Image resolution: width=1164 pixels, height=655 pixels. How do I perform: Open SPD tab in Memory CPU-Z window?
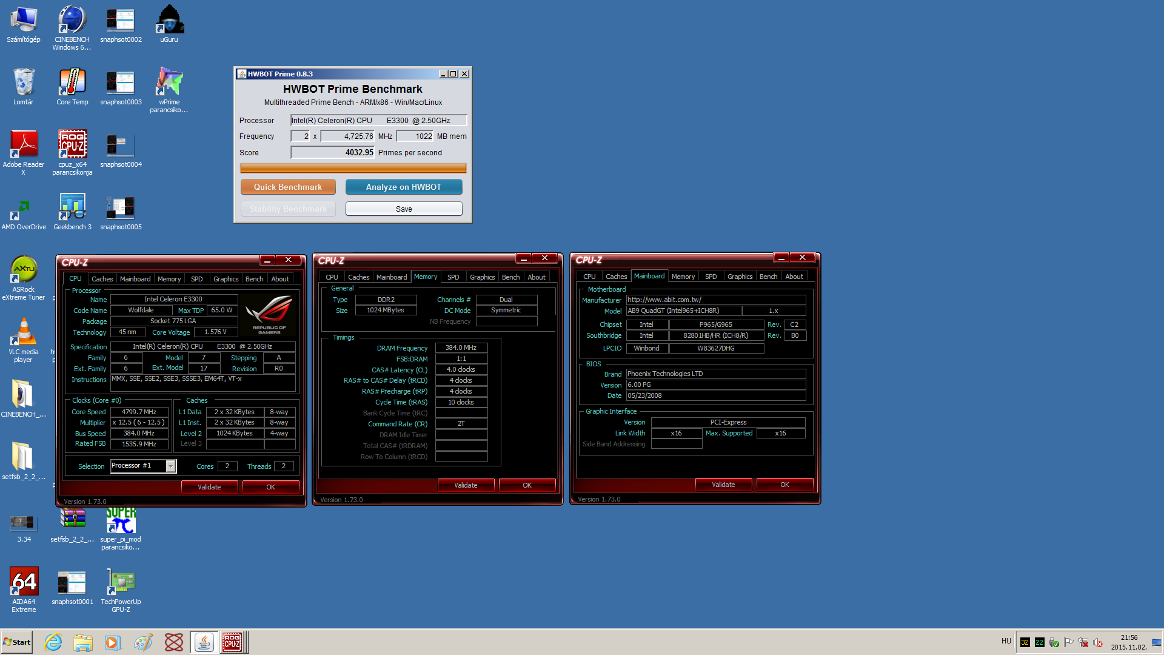[453, 277]
